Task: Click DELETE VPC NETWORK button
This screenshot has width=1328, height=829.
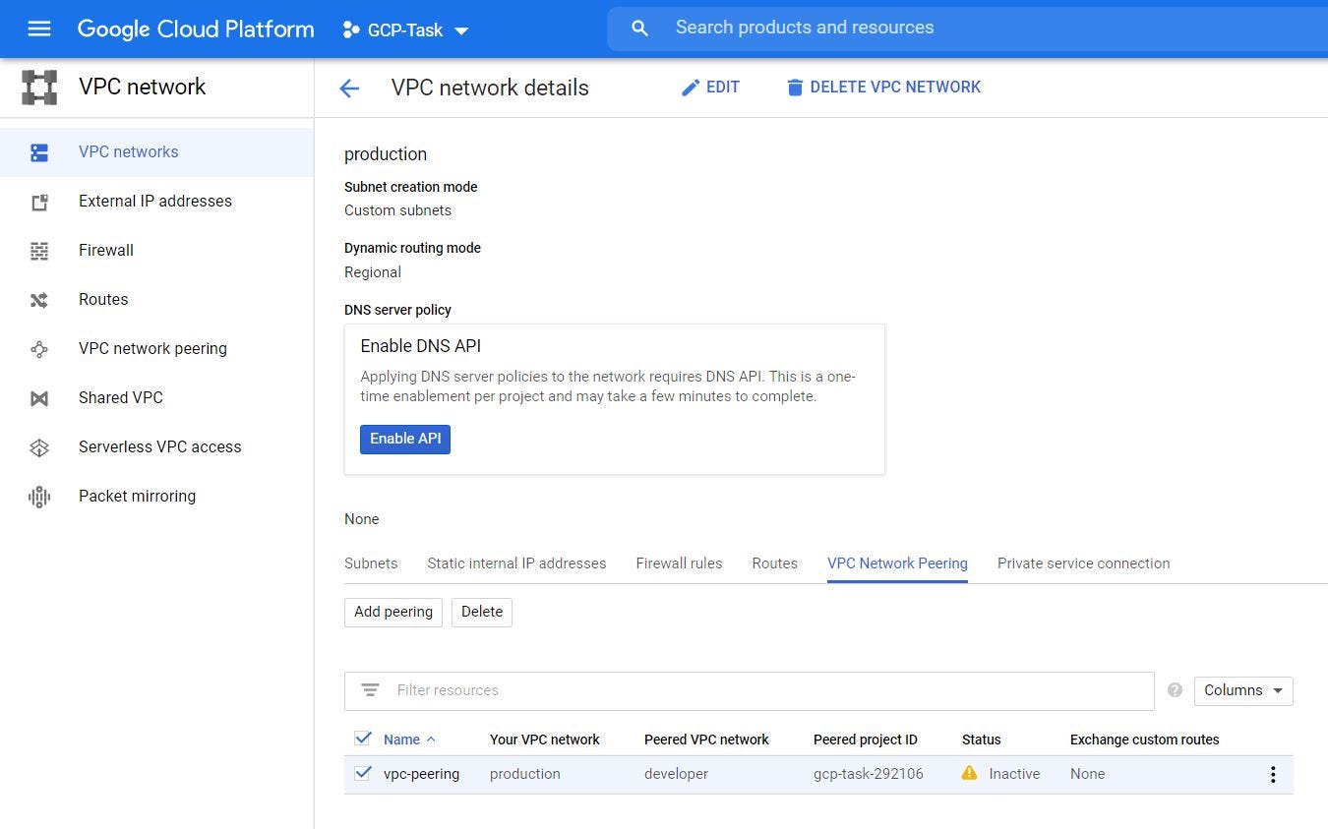Action: pos(883,88)
